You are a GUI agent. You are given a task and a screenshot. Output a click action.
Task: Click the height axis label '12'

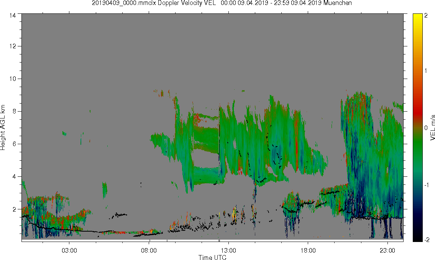(x=13, y=46)
